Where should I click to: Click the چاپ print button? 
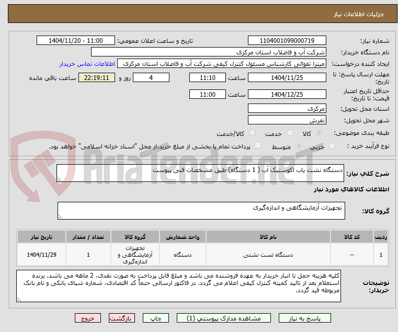[x=156, y=318]
